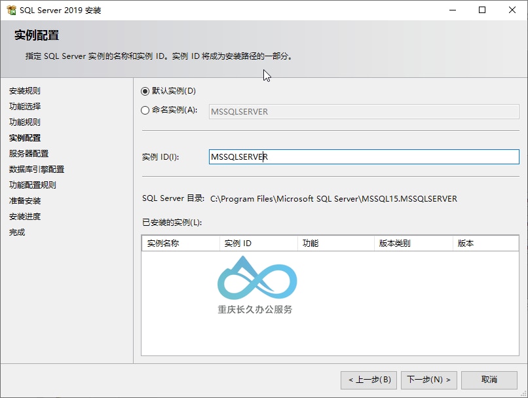The width and height of the screenshot is (528, 398).
Task: Click the SQL Server setup title bar icon
Action: [x=11, y=10]
